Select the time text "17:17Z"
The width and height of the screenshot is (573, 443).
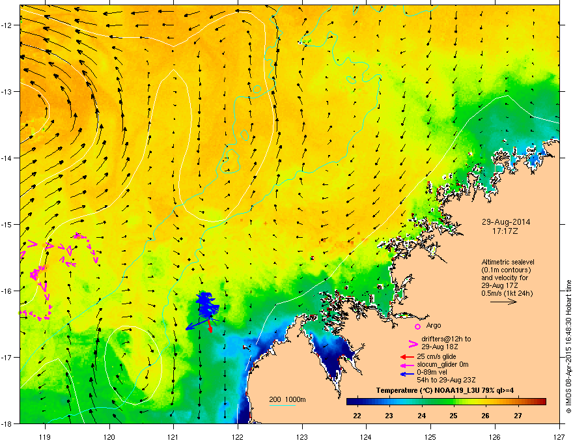(x=505, y=231)
